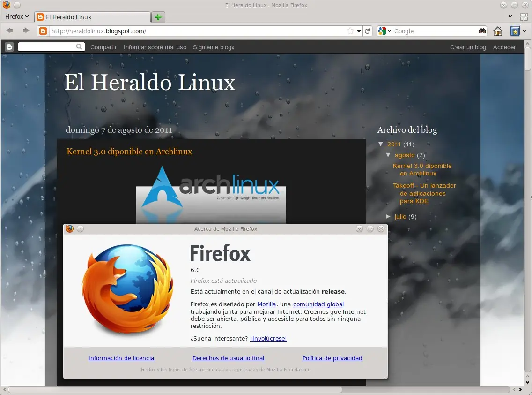This screenshot has height=395, width=532.
Task: Open the list all tabs dropdown
Action: [510, 17]
